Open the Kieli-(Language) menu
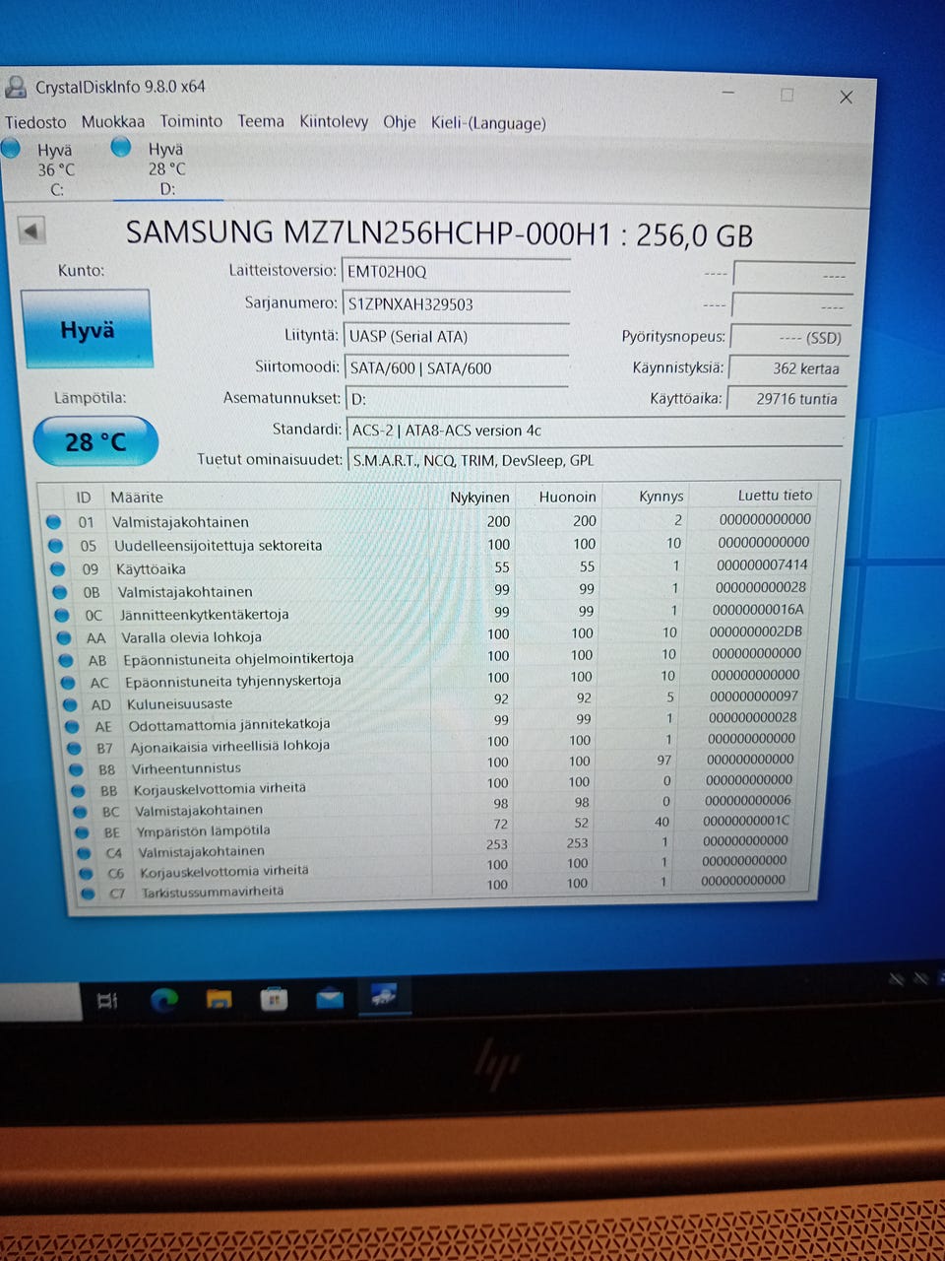Viewport: 945px width, 1261px height. (x=488, y=123)
